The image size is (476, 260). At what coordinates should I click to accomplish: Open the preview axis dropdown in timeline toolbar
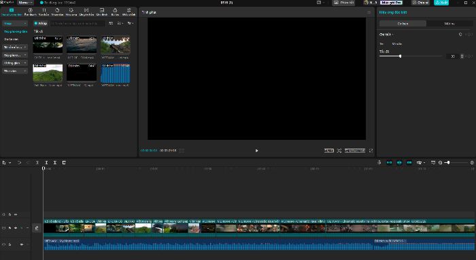point(420,163)
